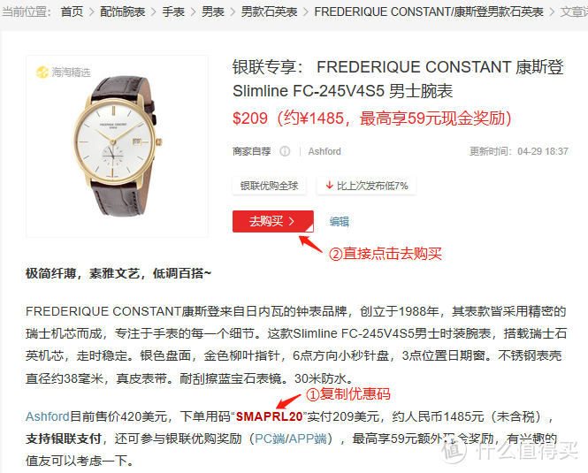588x473 pixels.
Task: Open the 银联优购全球 tag
Action: [x=270, y=186]
